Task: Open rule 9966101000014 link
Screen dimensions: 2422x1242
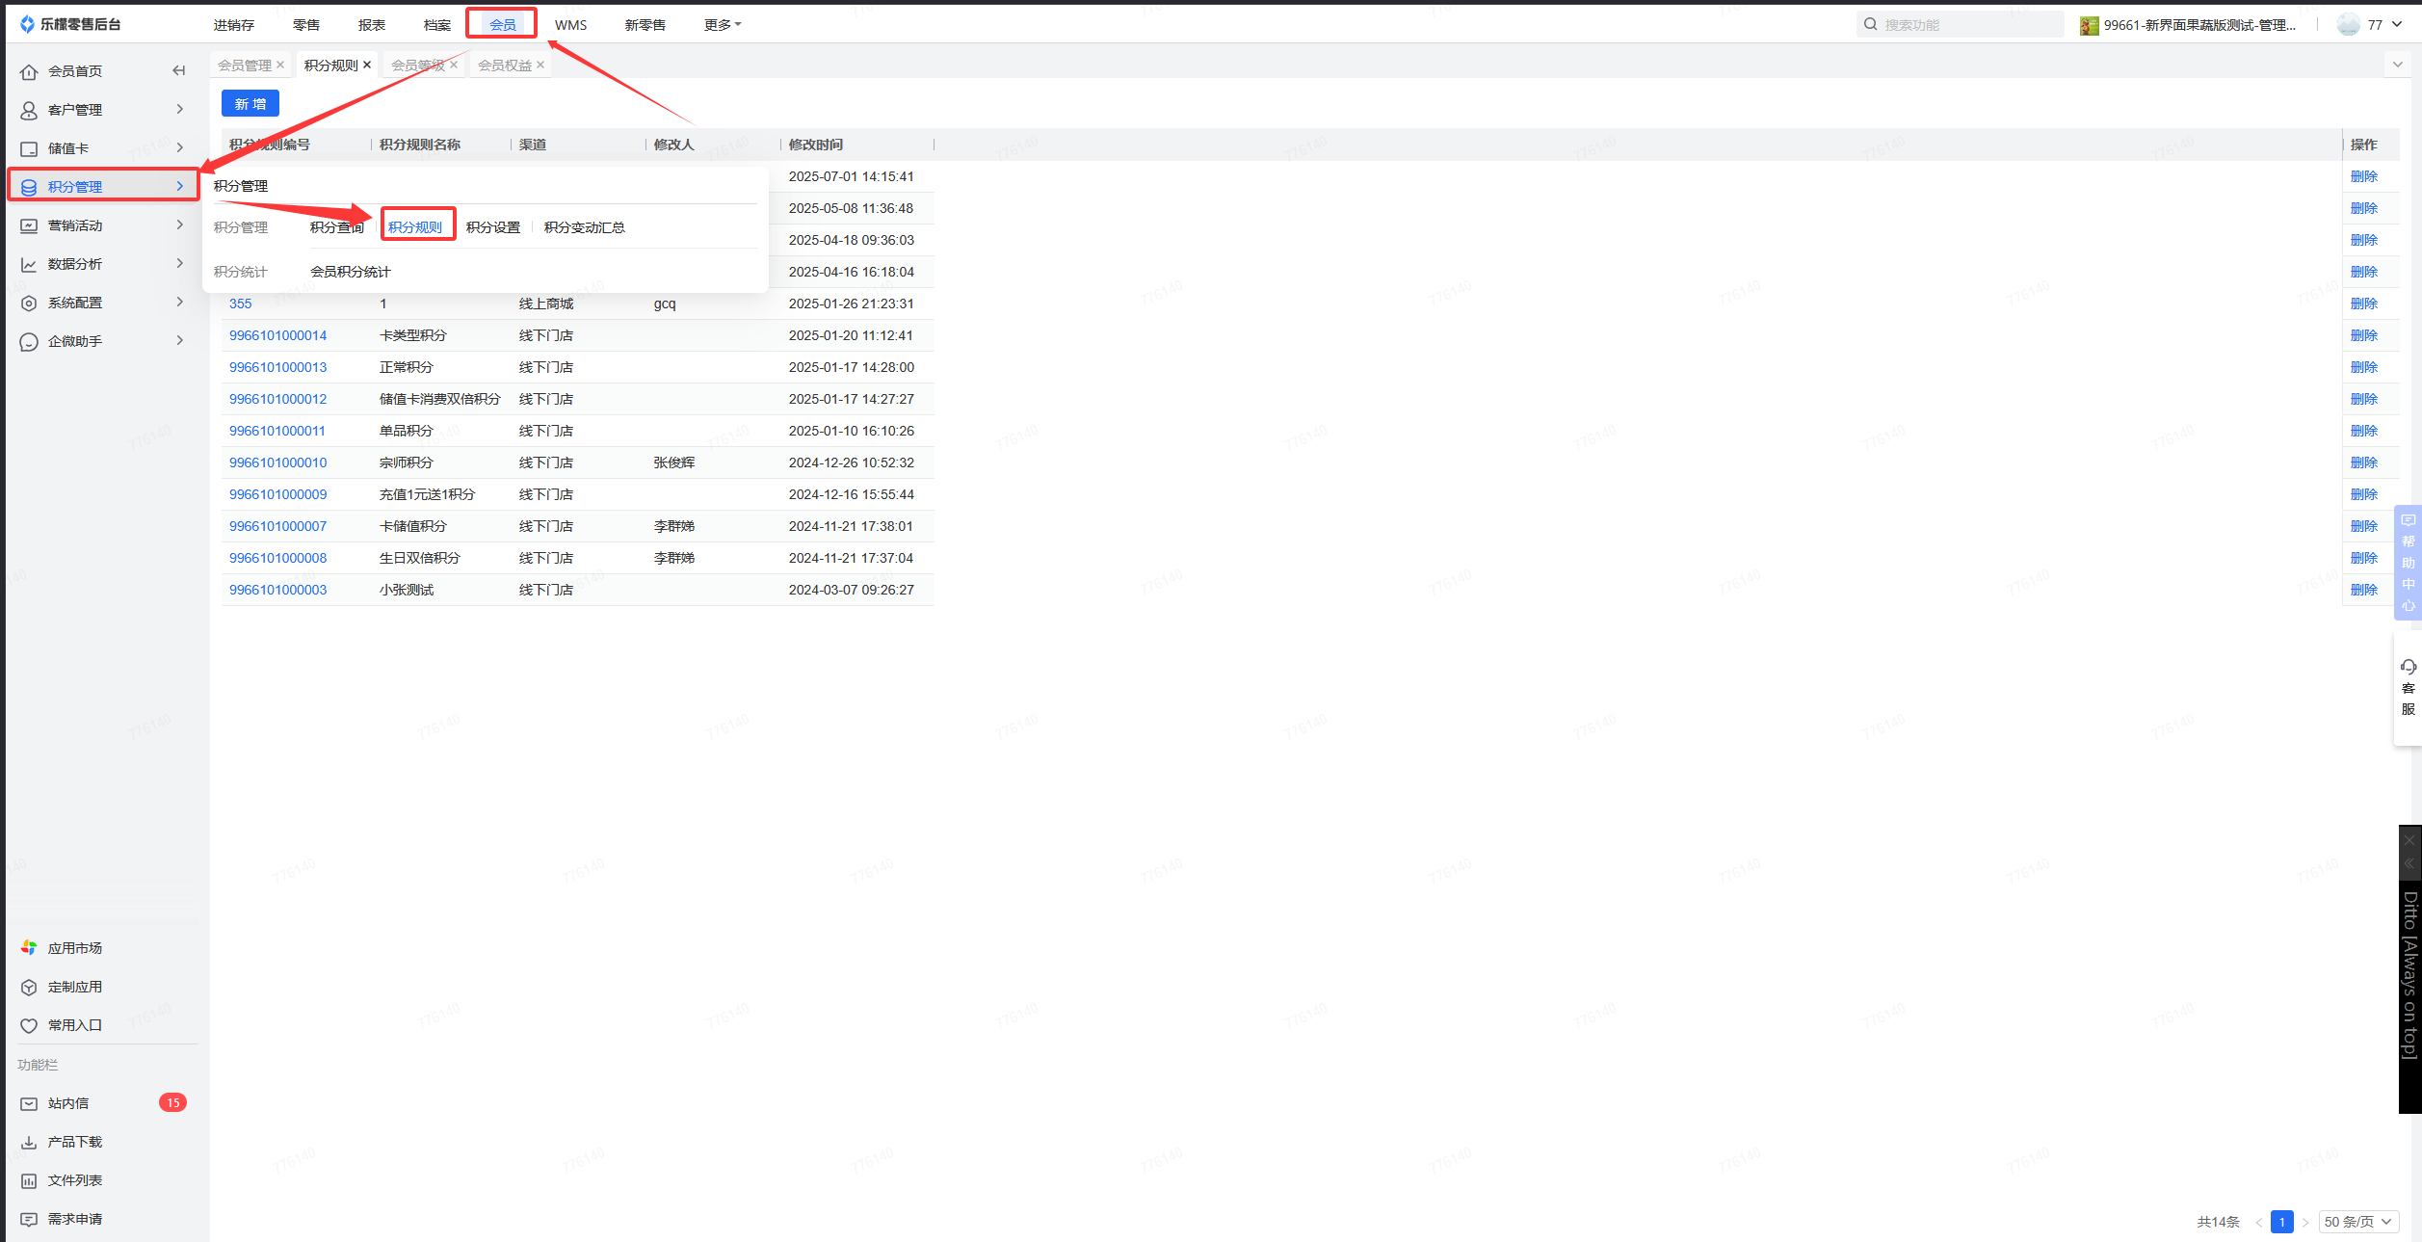Action: (277, 335)
